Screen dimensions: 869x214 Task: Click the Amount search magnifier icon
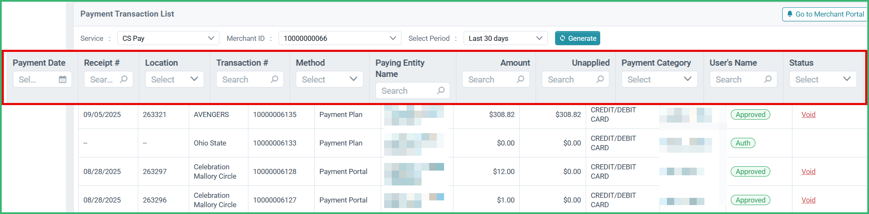tap(521, 79)
